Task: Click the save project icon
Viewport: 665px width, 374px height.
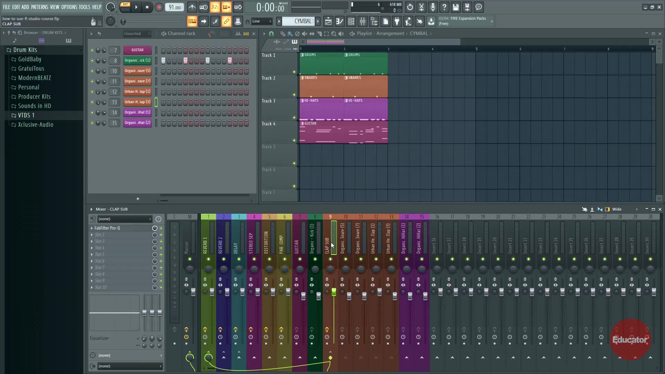Action: click(456, 7)
